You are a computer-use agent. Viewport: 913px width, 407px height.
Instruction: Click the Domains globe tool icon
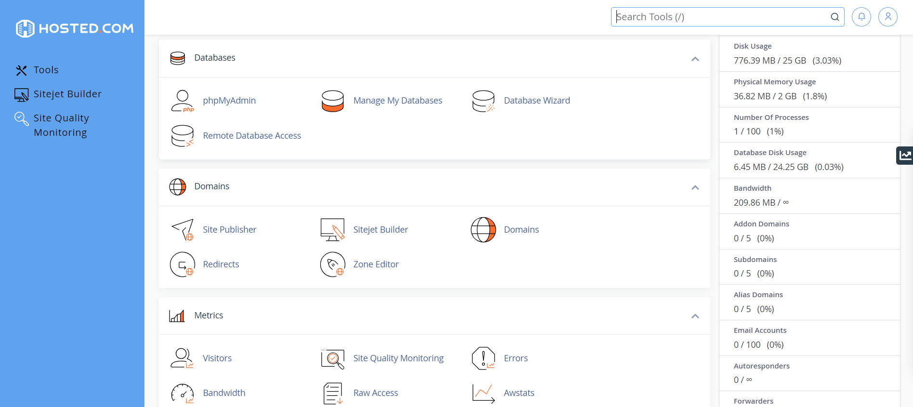pos(483,230)
